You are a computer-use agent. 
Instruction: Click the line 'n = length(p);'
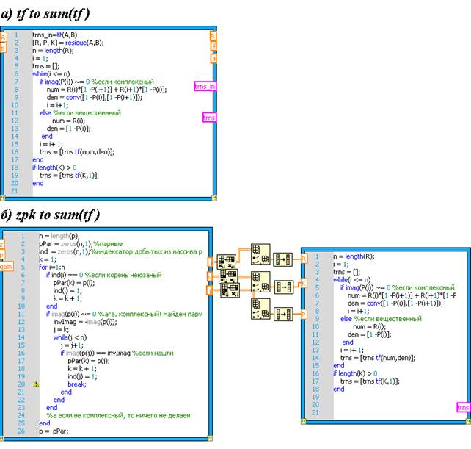point(59,236)
